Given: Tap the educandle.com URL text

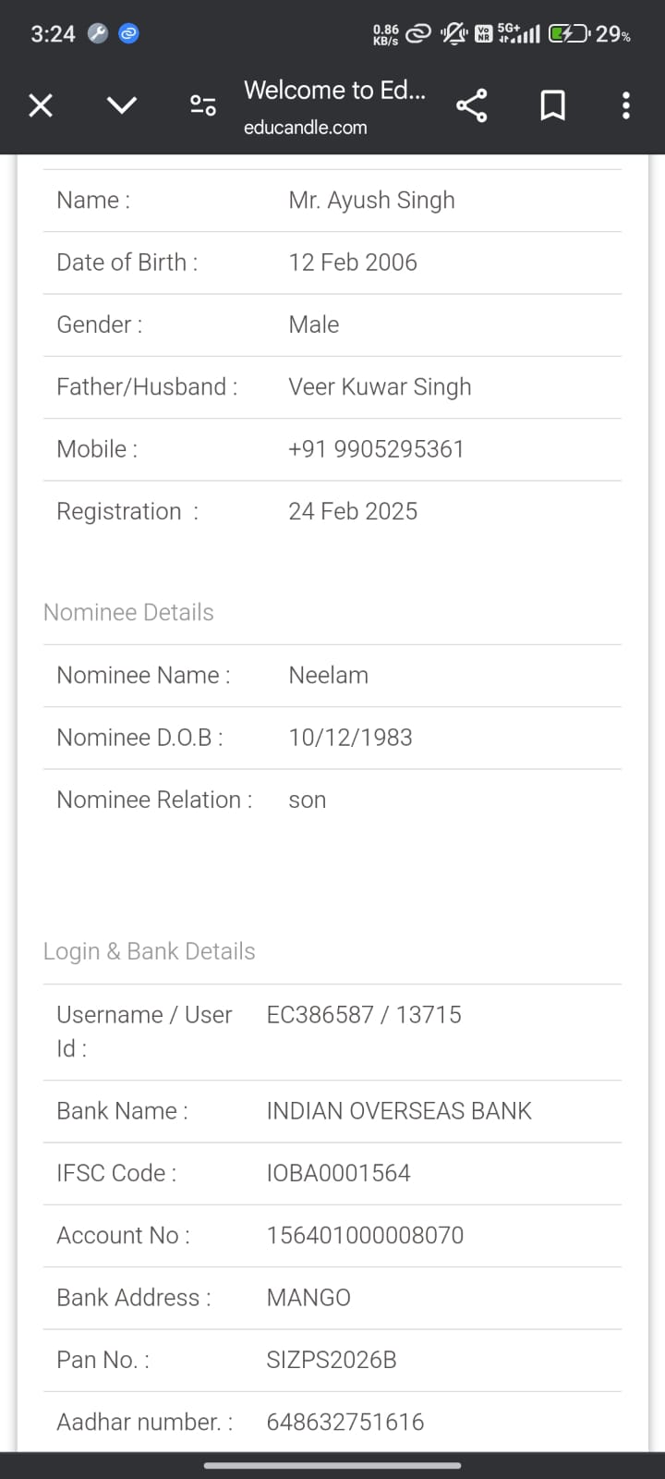Looking at the screenshot, I should pyautogui.click(x=305, y=128).
